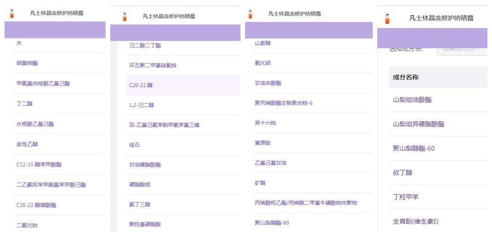Click the product icon above 成分名称 header

tap(387, 18)
